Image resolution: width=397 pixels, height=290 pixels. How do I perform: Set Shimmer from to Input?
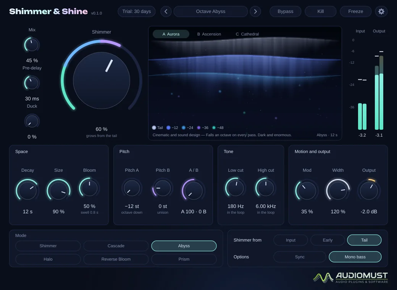(290, 240)
